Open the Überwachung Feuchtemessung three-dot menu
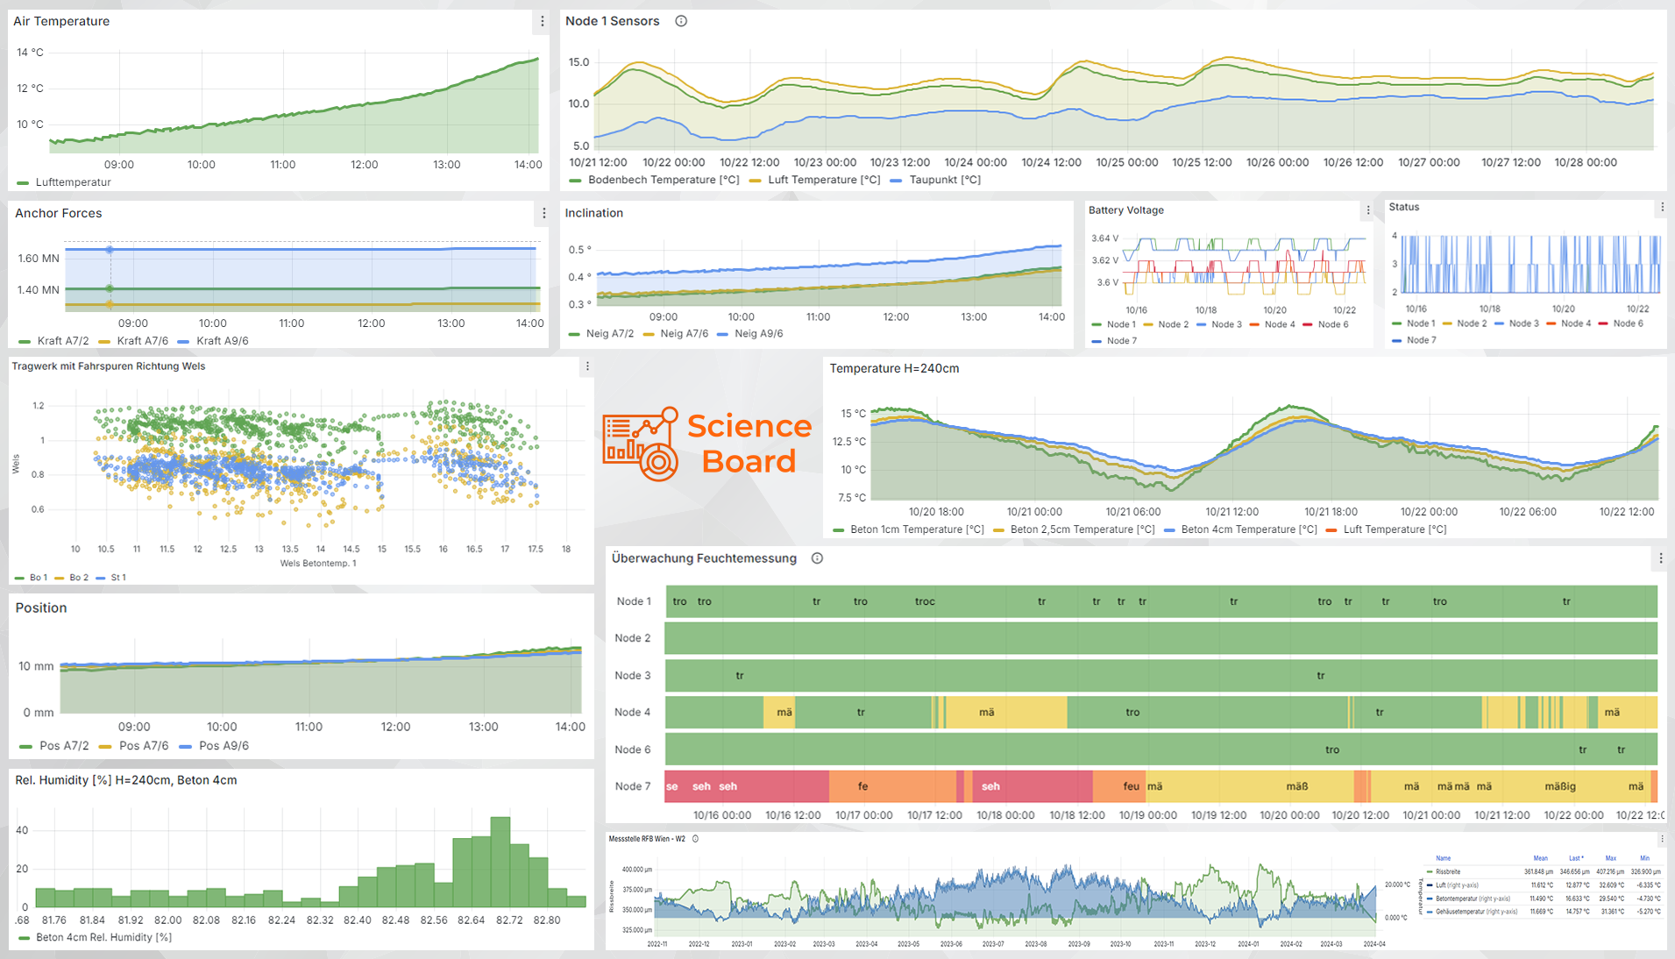This screenshot has height=959, width=1675. point(1660,558)
